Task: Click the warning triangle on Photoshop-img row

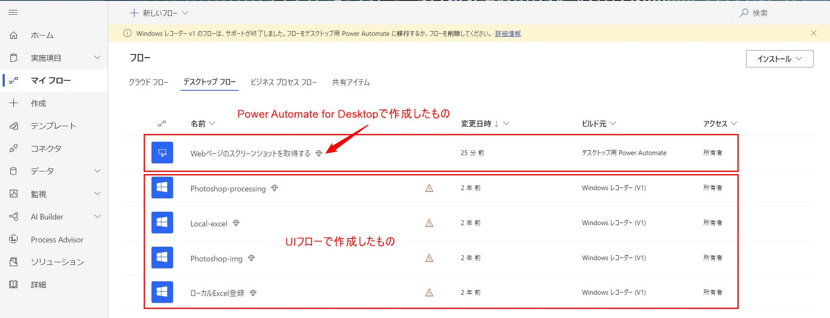Action: coord(429,258)
